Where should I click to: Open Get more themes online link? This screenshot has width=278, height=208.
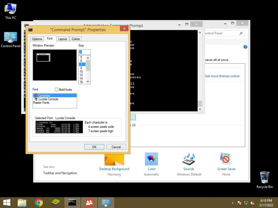[222, 76]
